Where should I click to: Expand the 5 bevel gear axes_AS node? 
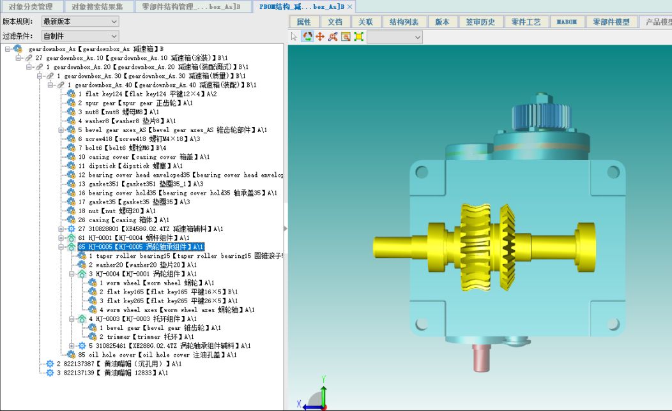tap(61, 130)
